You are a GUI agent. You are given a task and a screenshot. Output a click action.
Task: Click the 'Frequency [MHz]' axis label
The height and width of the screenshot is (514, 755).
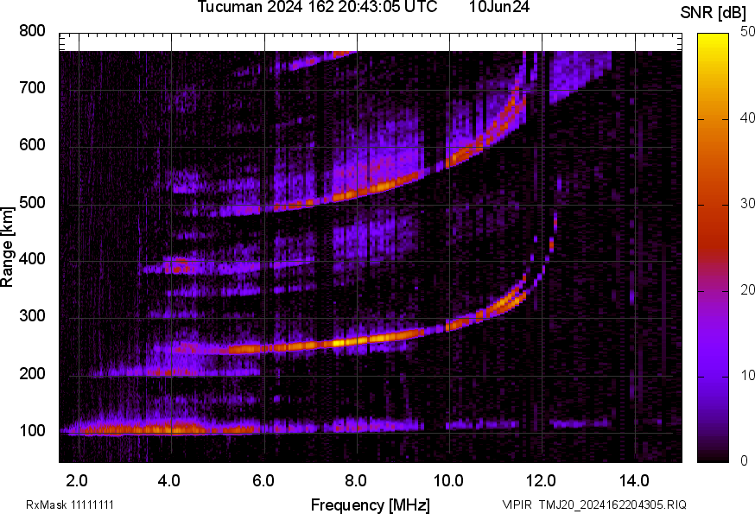[371, 504]
